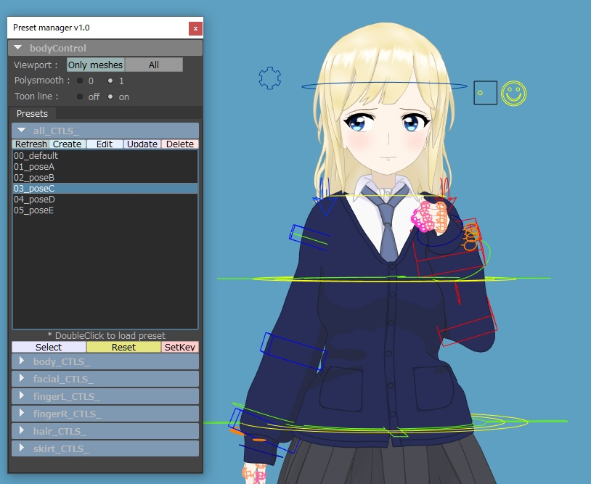The image size is (591, 484).
Task: Click the Create preset button
Action: [68, 144]
